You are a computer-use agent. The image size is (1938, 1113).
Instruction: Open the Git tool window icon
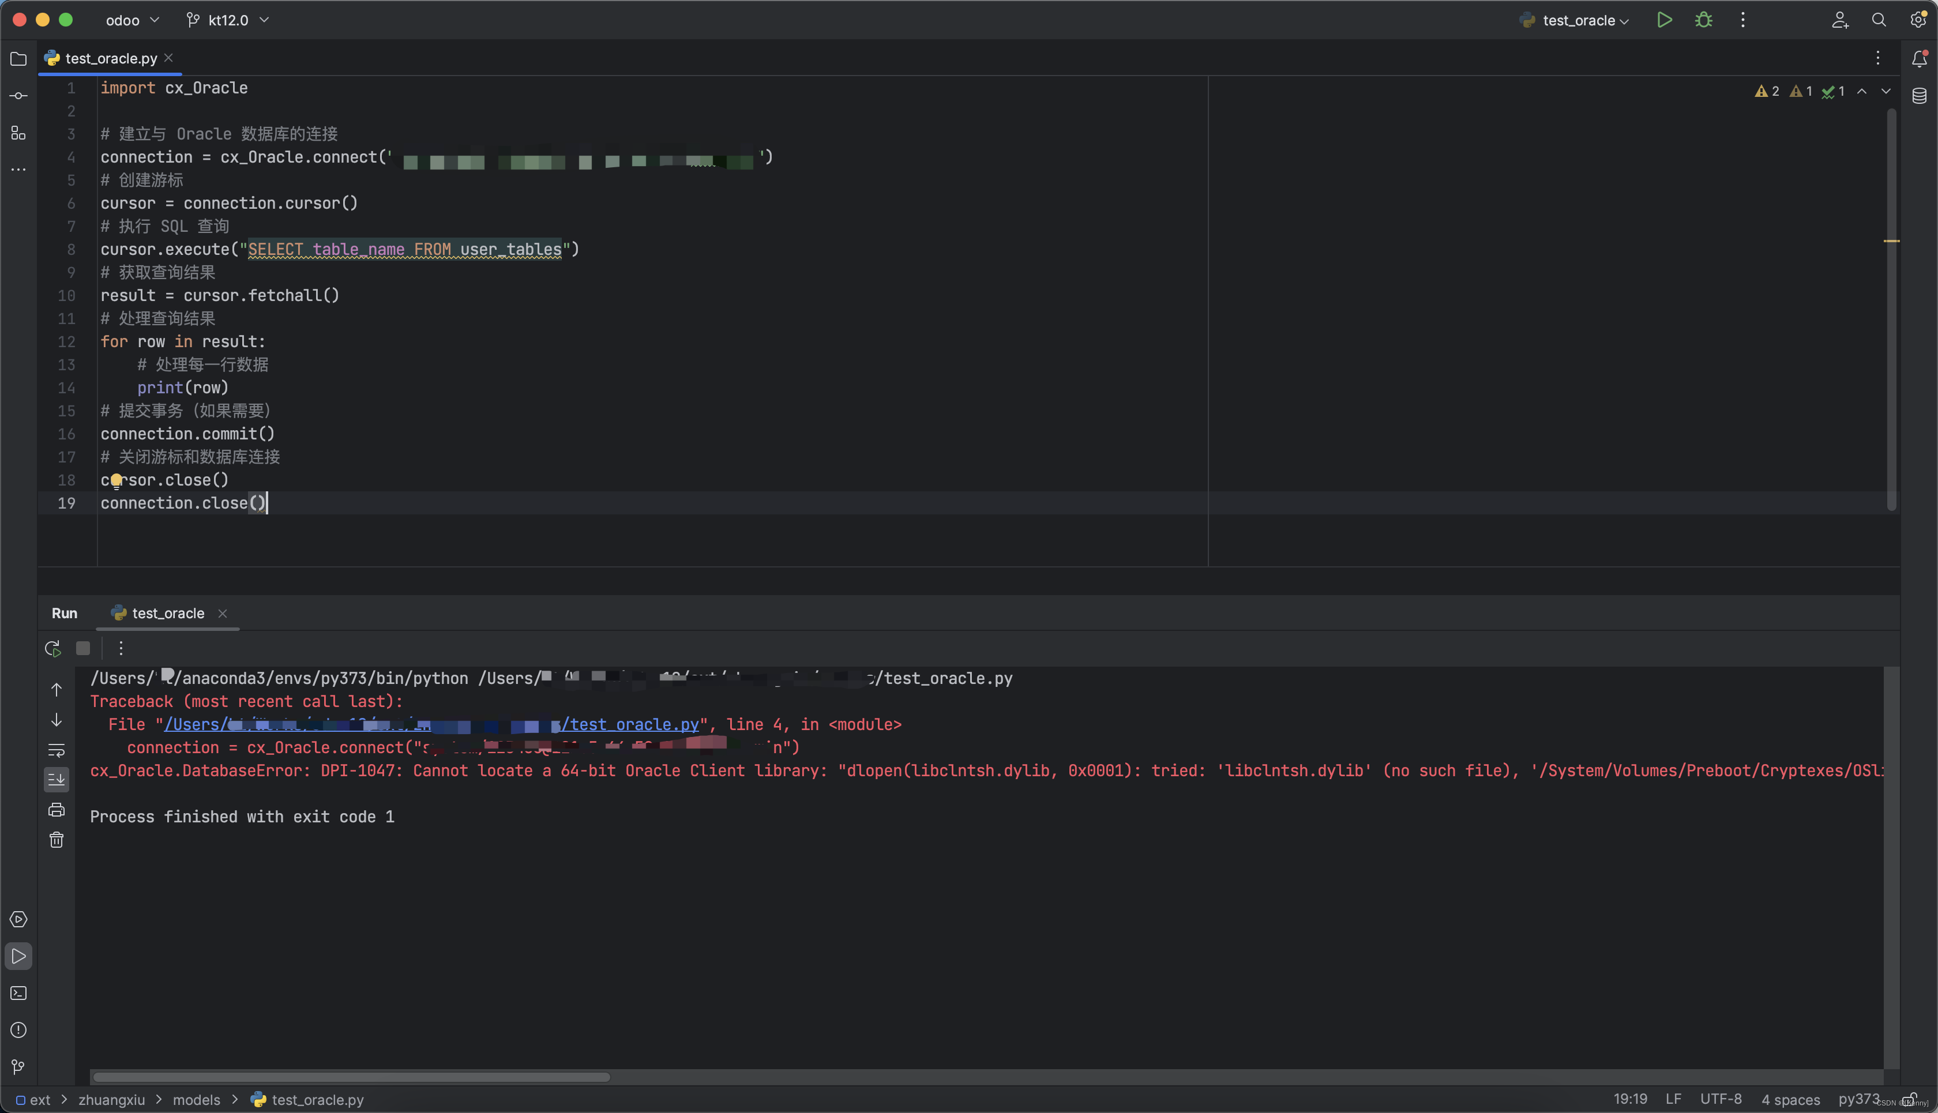click(x=18, y=1066)
